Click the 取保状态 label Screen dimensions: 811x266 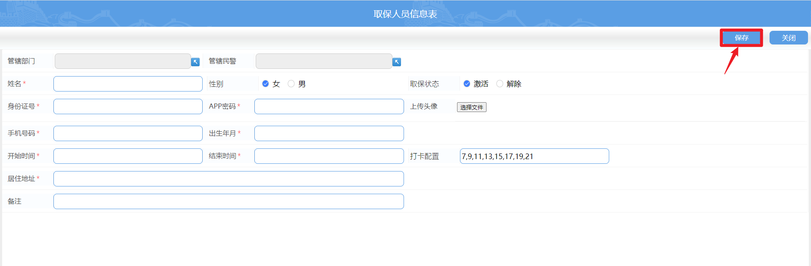[x=425, y=84]
